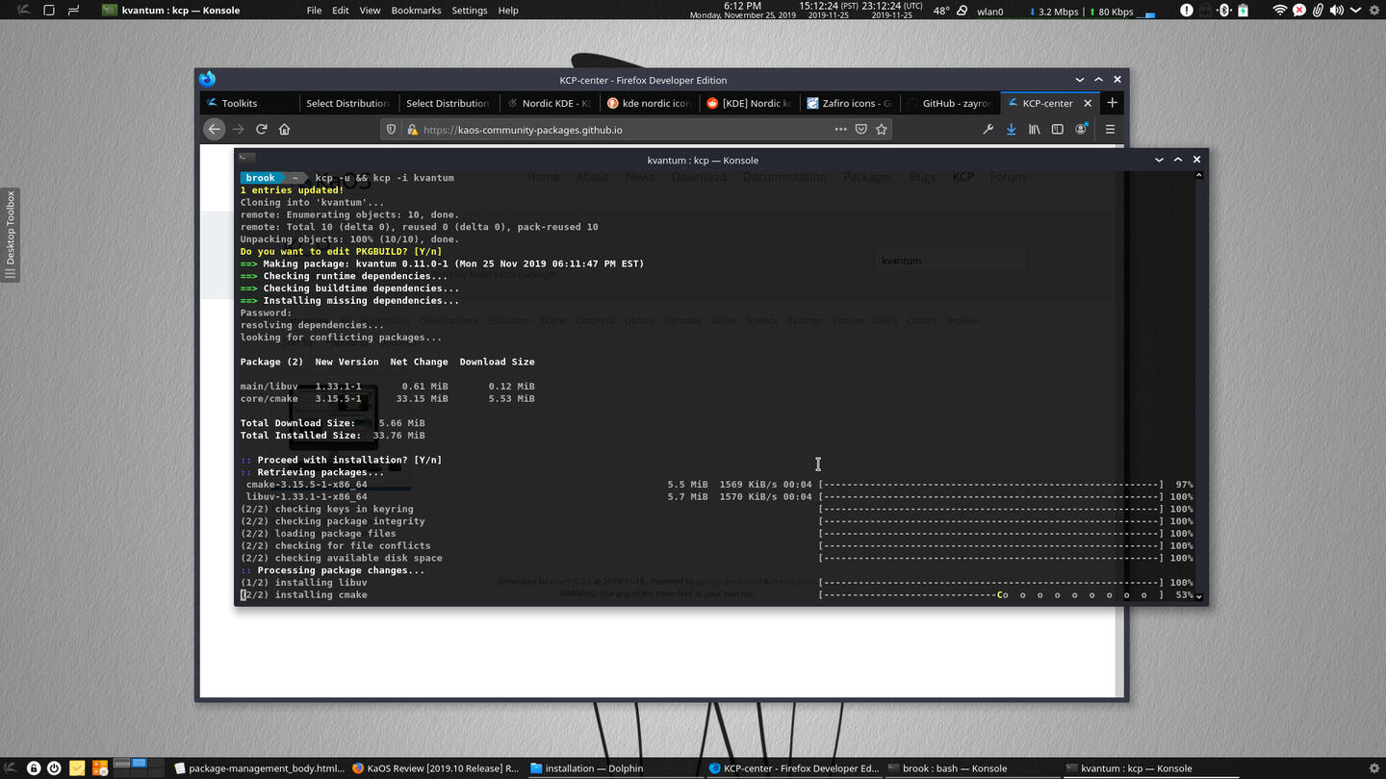Switch to kde nordic icon tab
Viewport: 1386px width, 779px height.
[x=648, y=103]
